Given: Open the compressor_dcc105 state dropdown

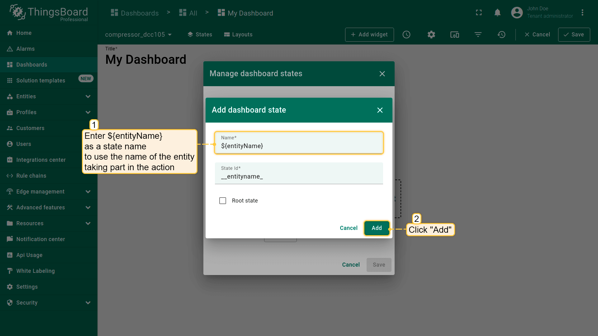Looking at the screenshot, I should [x=138, y=35].
